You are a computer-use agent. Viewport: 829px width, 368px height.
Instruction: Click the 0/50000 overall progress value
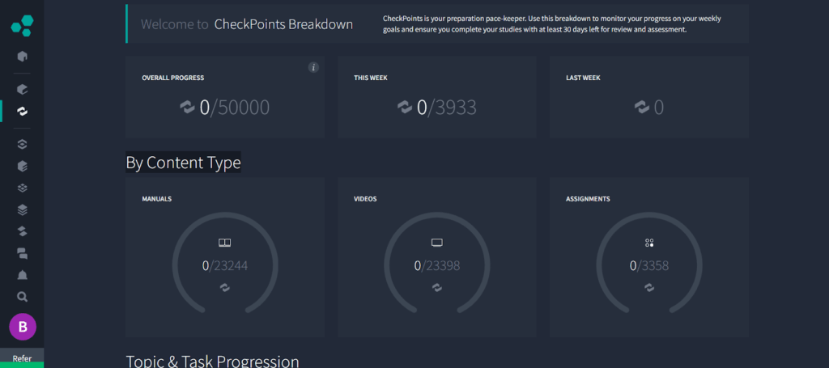[x=234, y=108]
